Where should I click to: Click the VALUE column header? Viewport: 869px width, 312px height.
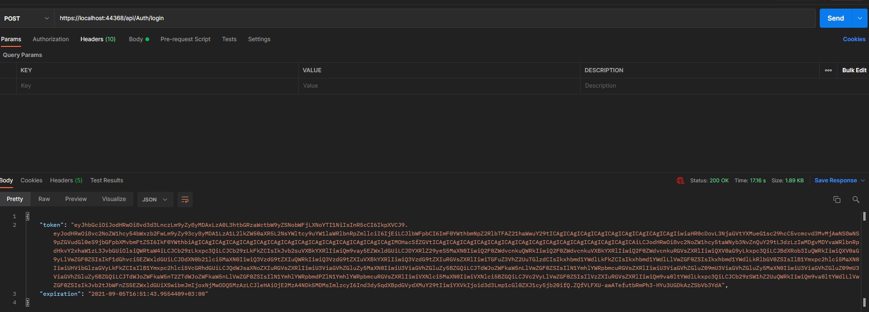click(x=312, y=70)
